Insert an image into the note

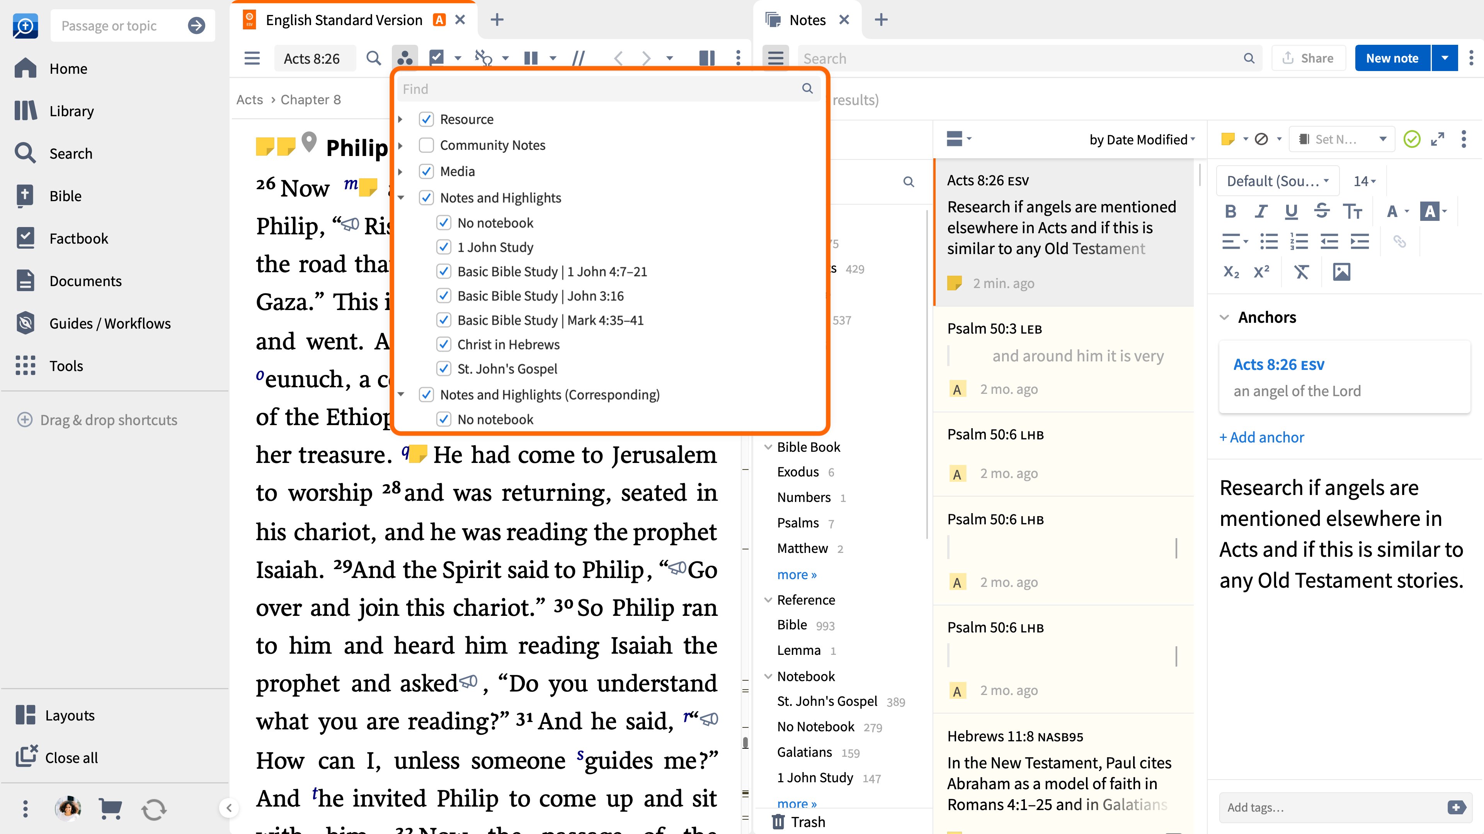click(x=1342, y=271)
